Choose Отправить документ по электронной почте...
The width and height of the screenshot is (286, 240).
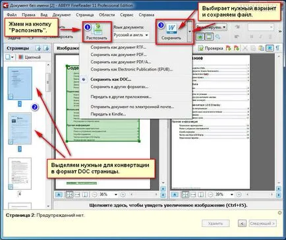(136, 107)
